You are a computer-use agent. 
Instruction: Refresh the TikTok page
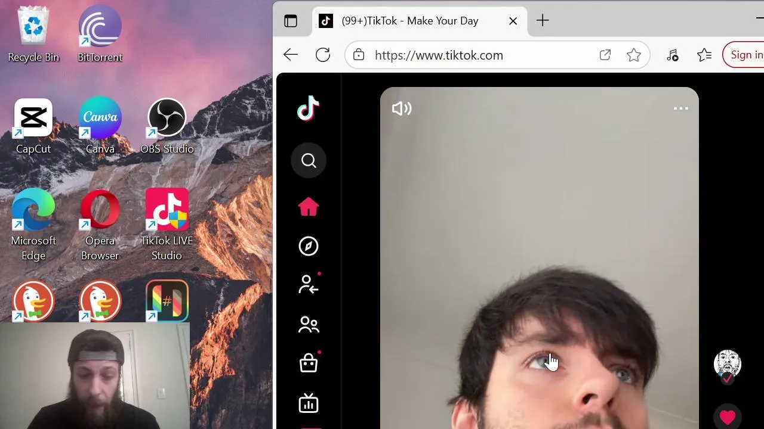tap(323, 55)
